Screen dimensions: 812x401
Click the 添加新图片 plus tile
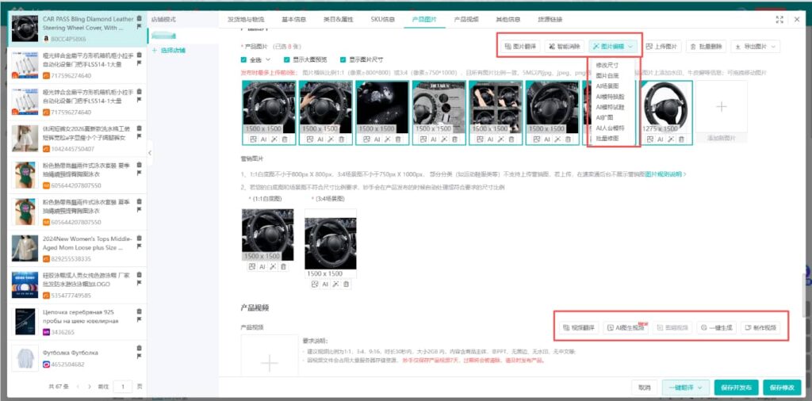tap(722, 107)
